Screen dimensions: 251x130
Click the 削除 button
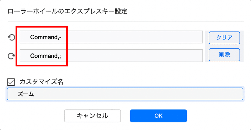(224, 55)
